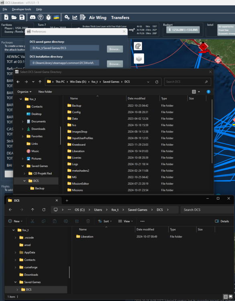This screenshot has width=235, height=301.
Task: Go up one level in directory dialog
Action: click(x=40, y=82)
